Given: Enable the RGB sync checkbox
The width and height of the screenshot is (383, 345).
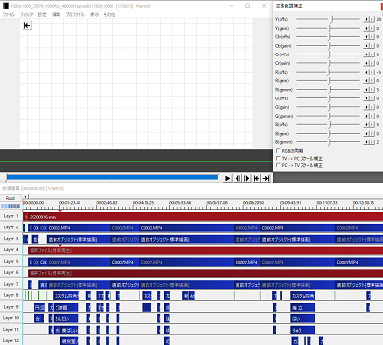Looking at the screenshot, I should [x=278, y=151].
